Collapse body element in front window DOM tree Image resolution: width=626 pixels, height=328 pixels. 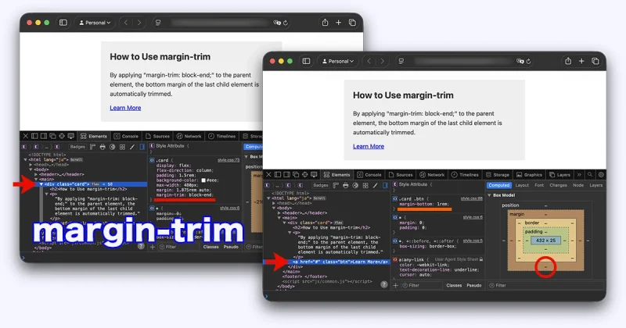pos(274,208)
